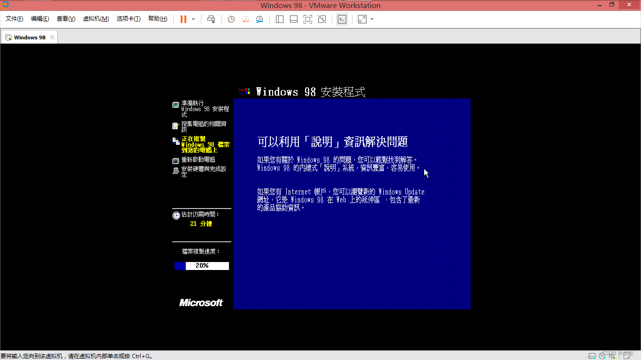Toggle free stretch display mode

coord(322,19)
